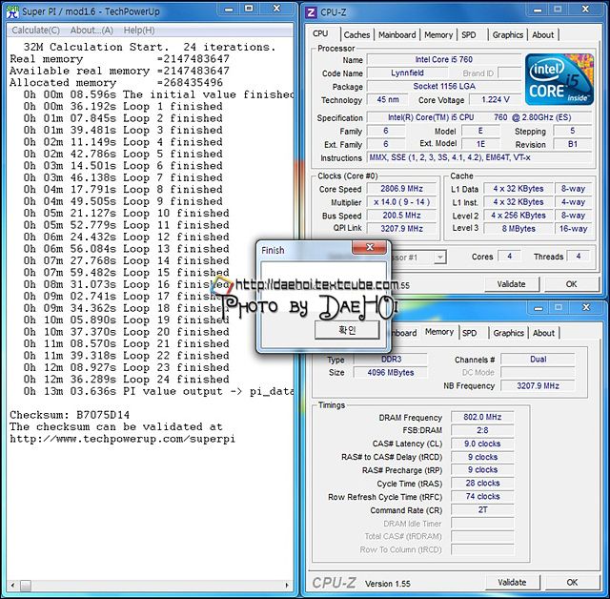Image resolution: width=610 pixels, height=599 pixels.
Task: Select the Memory tab in upper CPU-Z window
Action: click(x=438, y=35)
